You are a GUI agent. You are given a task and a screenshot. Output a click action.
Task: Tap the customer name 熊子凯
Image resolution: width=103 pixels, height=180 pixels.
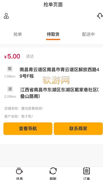[x=27, y=116]
